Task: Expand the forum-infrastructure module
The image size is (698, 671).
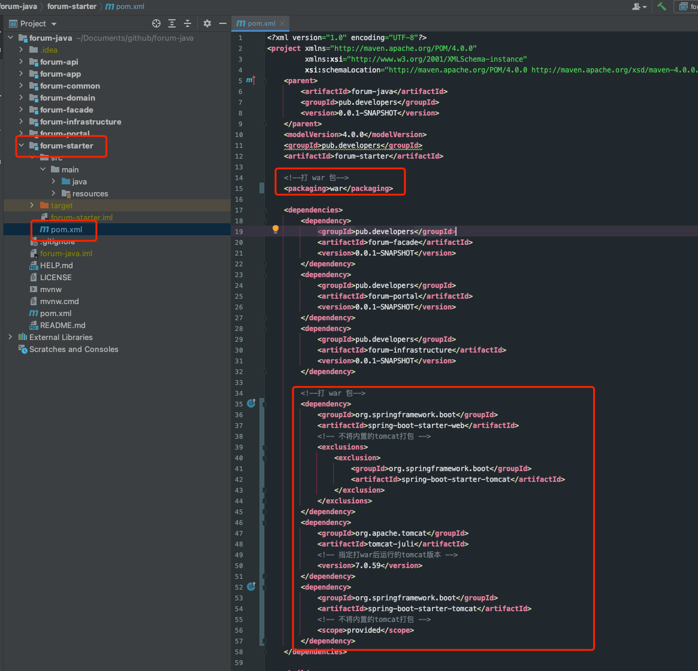Action: 22,122
